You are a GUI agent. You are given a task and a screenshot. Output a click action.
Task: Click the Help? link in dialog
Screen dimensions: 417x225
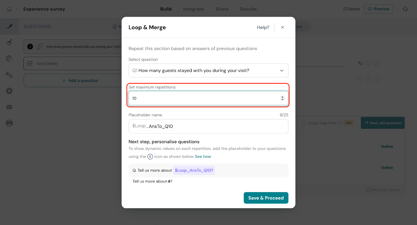(x=263, y=27)
